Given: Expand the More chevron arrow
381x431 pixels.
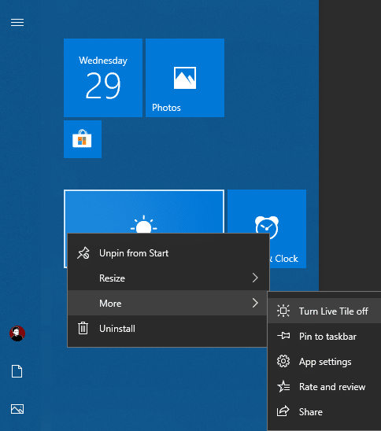Looking at the screenshot, I should point(255,303).
